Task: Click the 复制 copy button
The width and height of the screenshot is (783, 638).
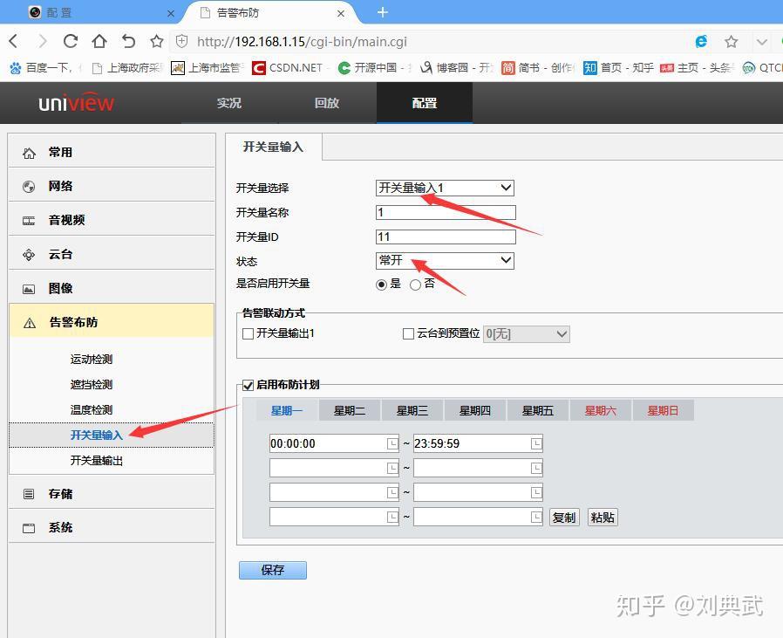Action: pos(564,517)
